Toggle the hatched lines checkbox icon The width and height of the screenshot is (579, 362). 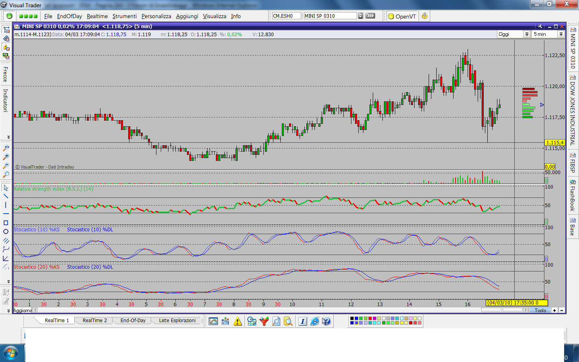pos(6,39)
